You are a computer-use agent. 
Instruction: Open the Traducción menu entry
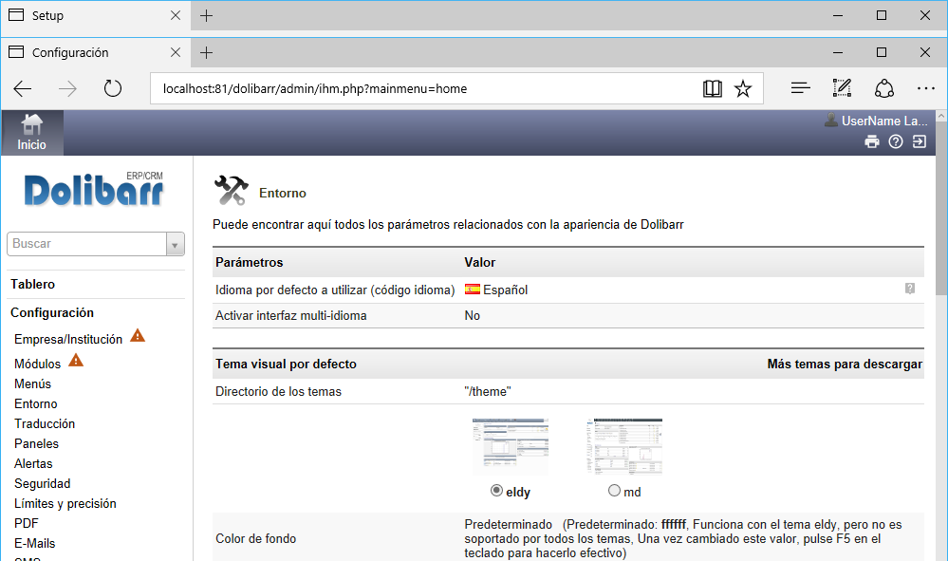click(x=45, y=423)
